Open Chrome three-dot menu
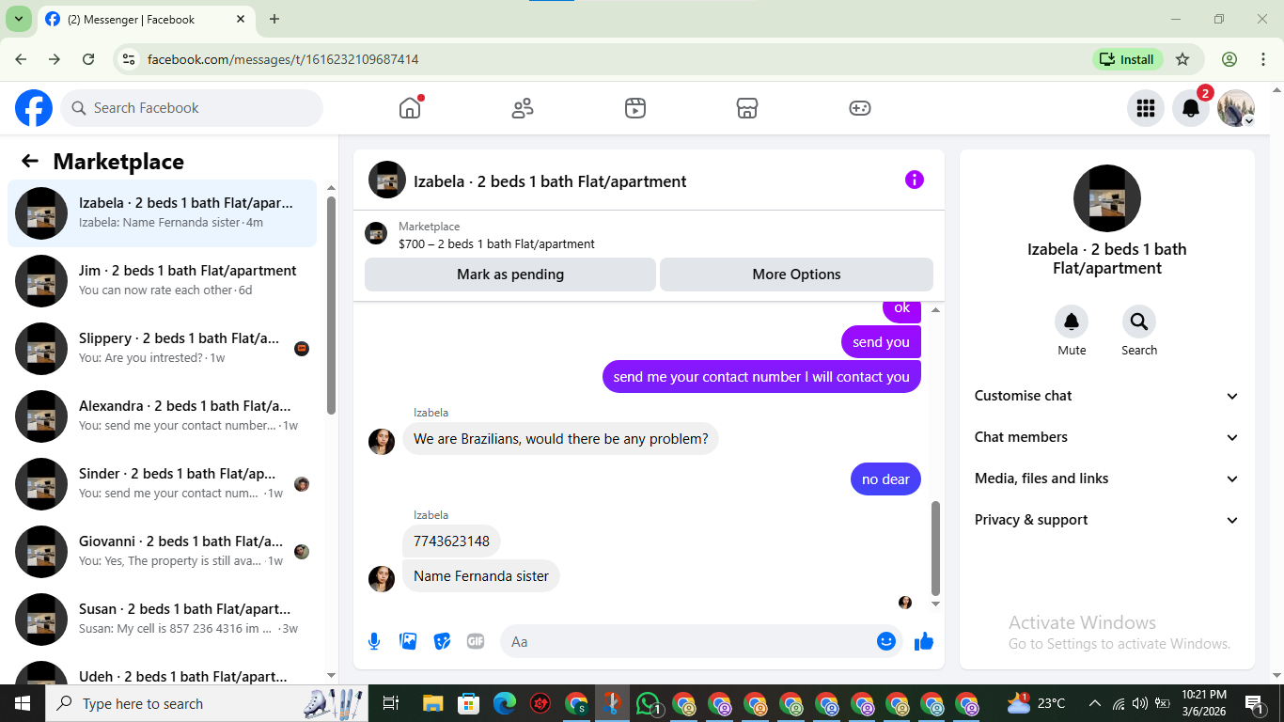The image size is (1284, 722). (1263, 59)
